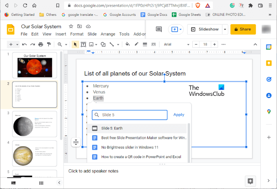Get add-ons plus icon in side panel
This screenshot has width=277, height=189.
tap(269, 137)
